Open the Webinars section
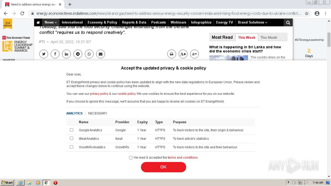This screenshot has height=186, width=331. pyautogui.click(x=178, y=22)
